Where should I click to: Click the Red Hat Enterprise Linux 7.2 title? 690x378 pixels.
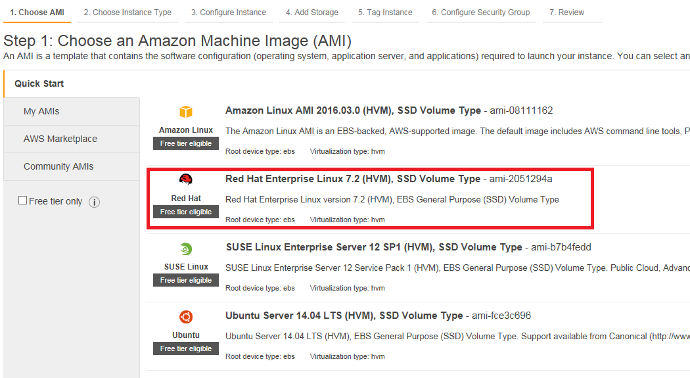(x=352, y=179)
